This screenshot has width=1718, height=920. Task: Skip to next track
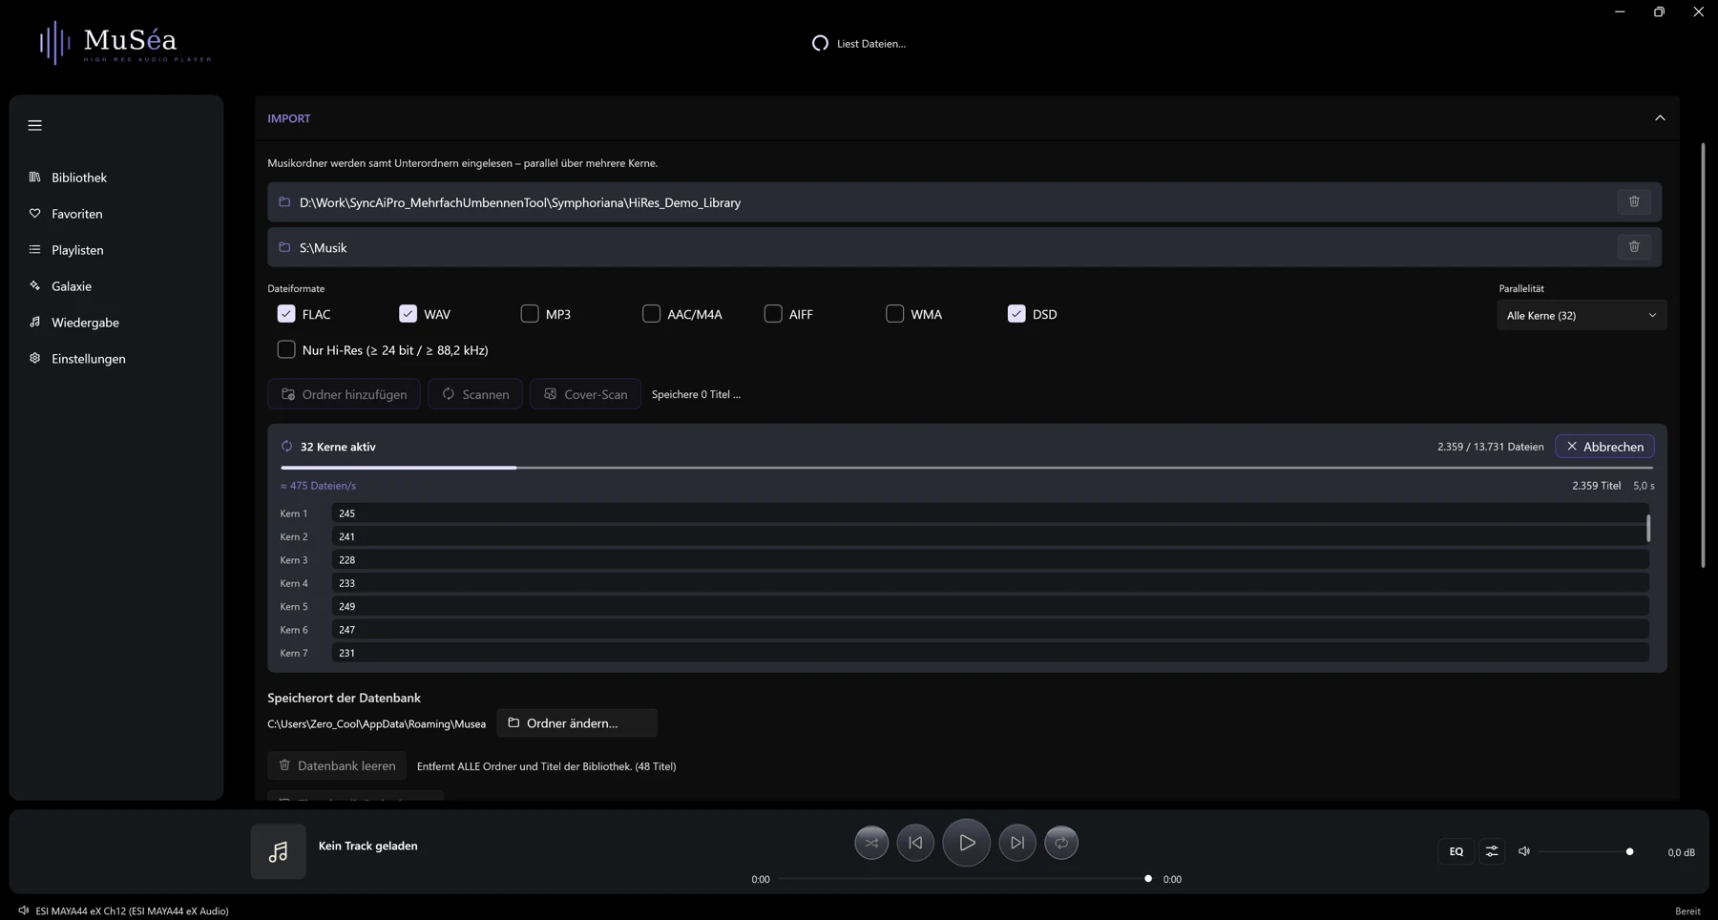click(1017, 843)
